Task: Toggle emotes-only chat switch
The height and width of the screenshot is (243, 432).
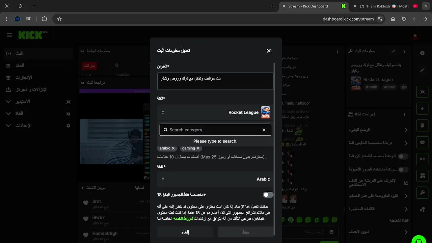Action: [403, 169]
